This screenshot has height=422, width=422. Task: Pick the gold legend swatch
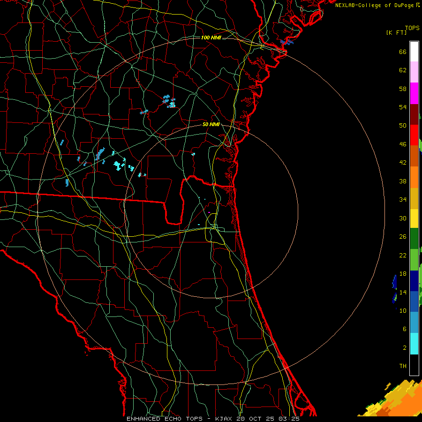414,199
